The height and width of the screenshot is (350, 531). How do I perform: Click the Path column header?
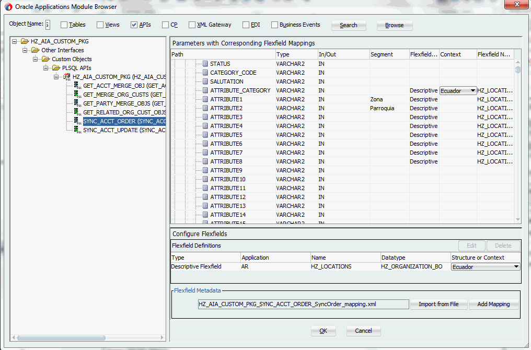[x=223, y=54]
